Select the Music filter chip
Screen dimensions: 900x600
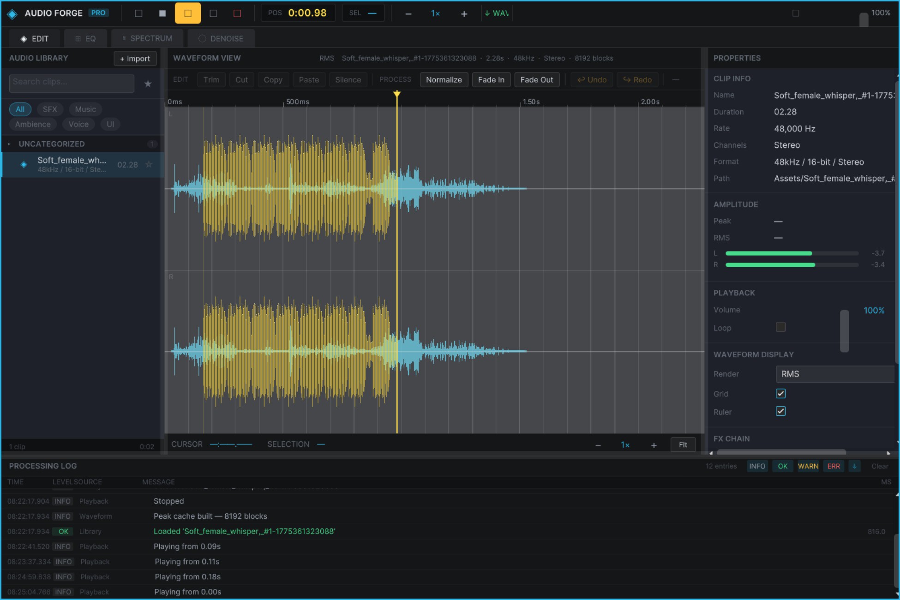(x=85, y=109)
